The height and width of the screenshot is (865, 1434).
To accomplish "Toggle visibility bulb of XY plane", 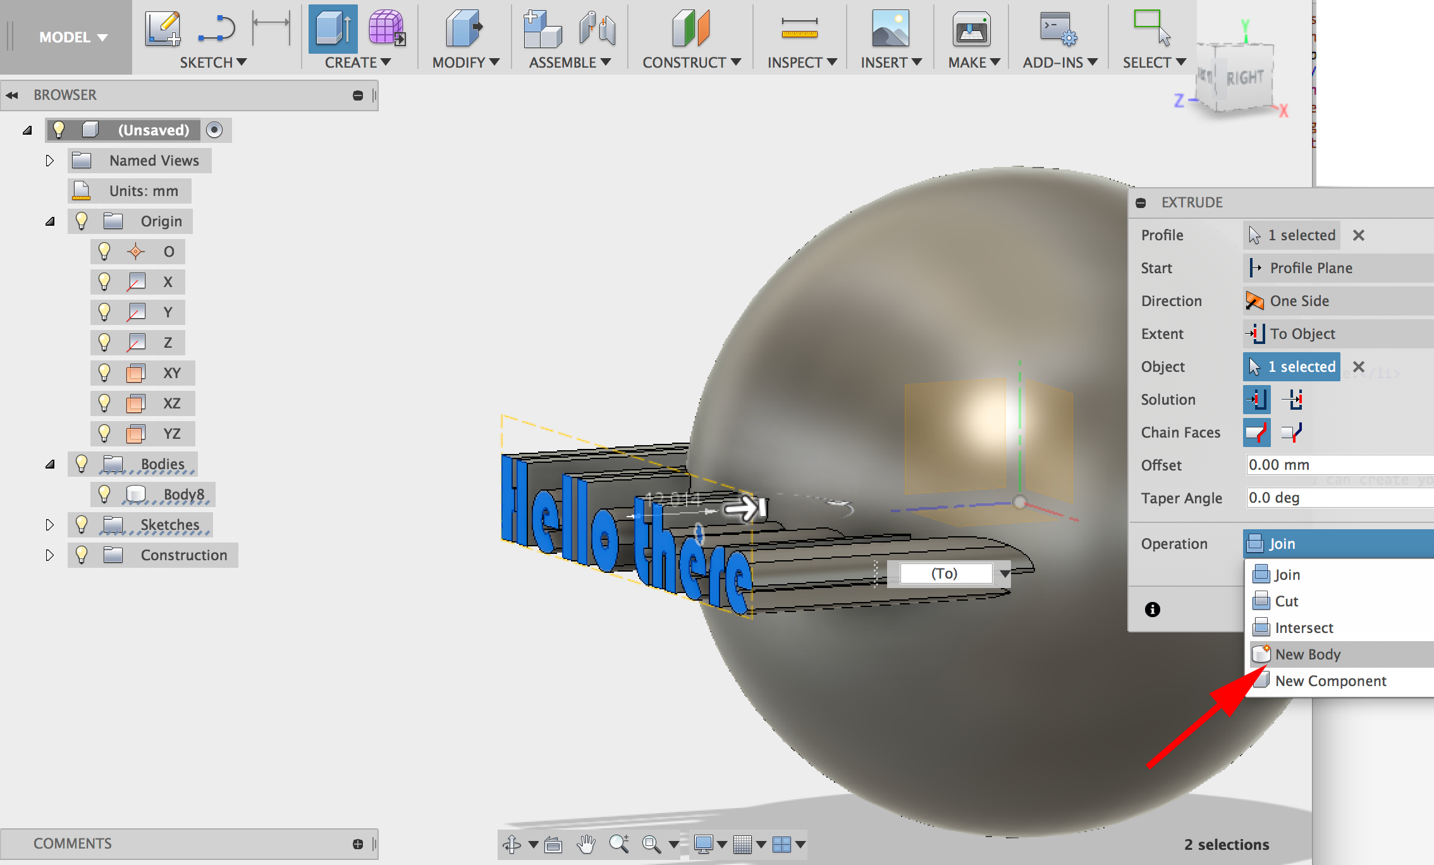I will click(104, 372).
